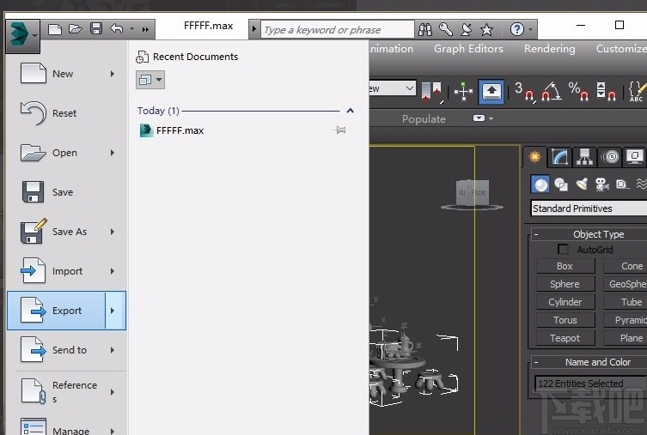Select New in application menu
The height and width of the screenshot is (435, 647).
[x=66, y=74]
